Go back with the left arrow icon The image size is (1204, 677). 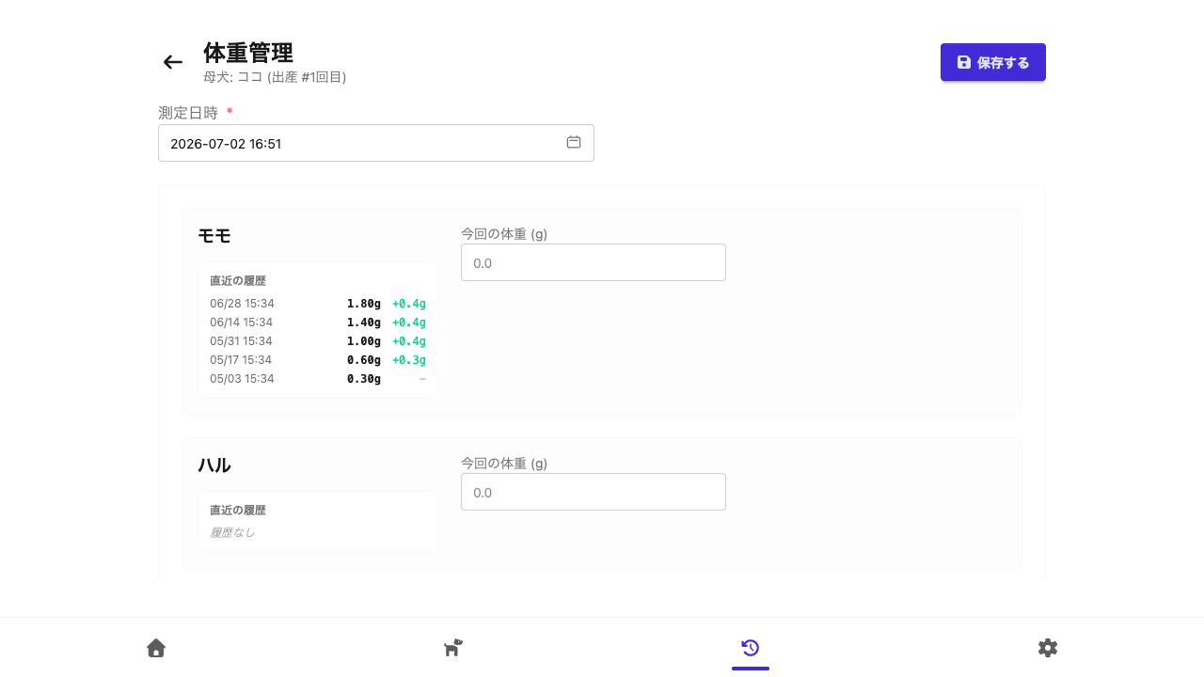pos(173,62)
